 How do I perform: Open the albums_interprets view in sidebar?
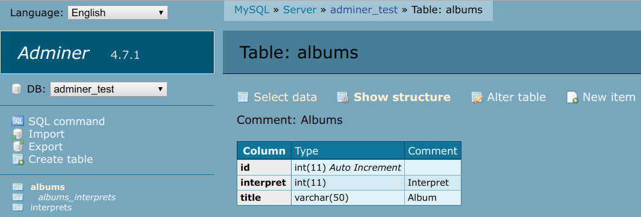tap(77, 197)
